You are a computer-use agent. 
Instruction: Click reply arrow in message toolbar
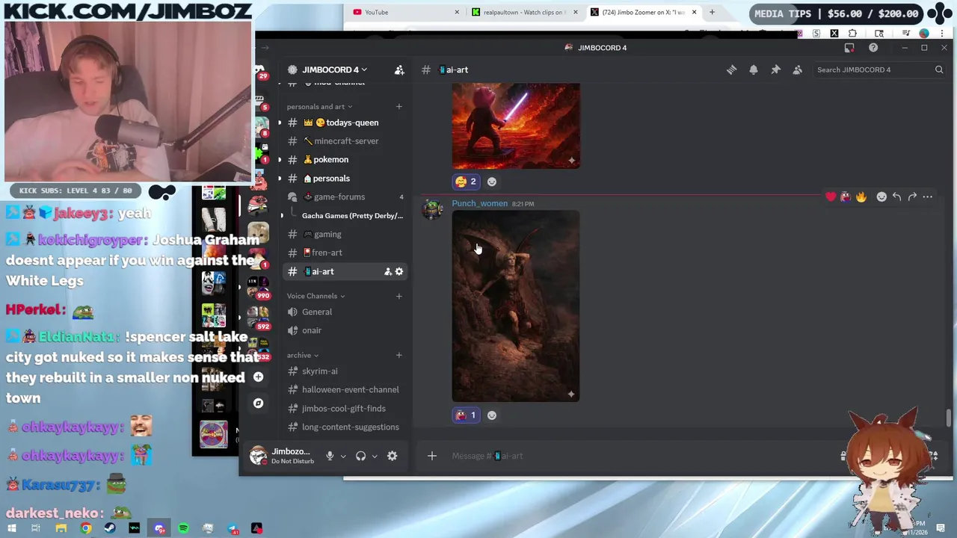pos(896,197)
